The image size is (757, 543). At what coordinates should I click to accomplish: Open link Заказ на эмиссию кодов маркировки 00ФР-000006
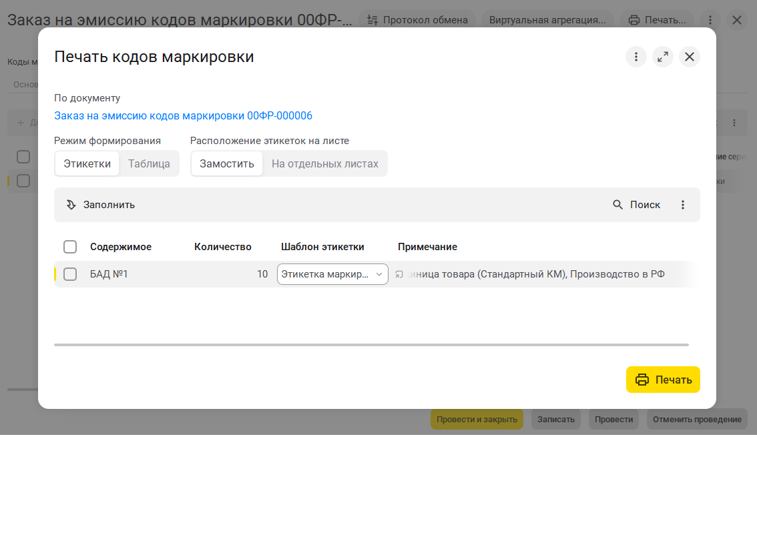click(183, 115)
